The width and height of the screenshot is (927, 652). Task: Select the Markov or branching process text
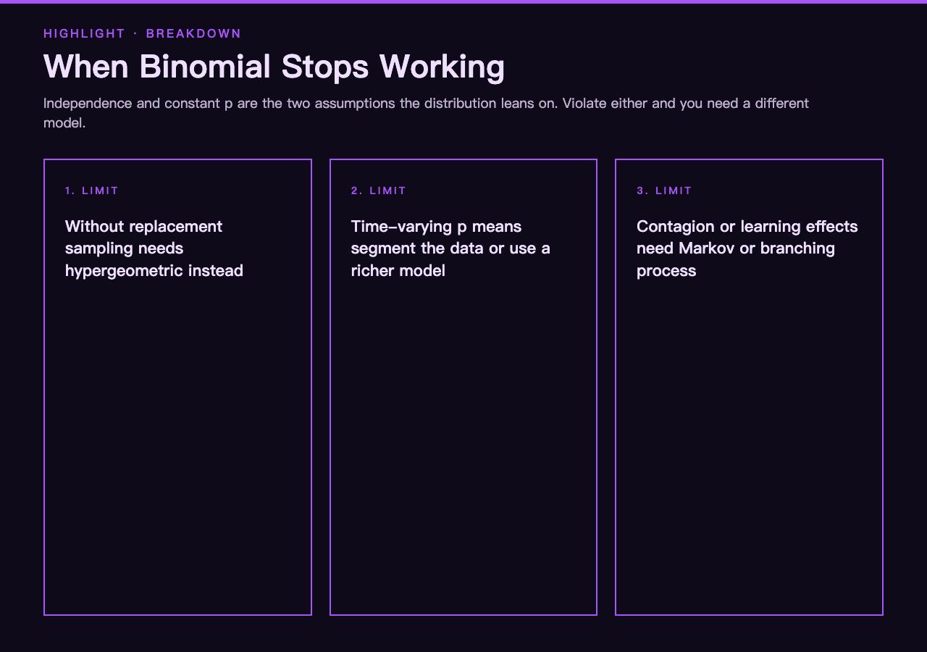point(747,248)
